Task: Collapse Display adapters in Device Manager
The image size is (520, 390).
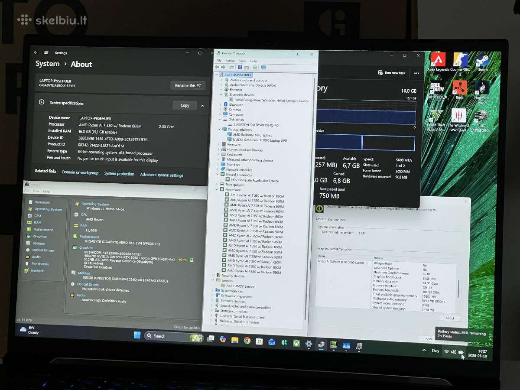Action: coord(220,130)
